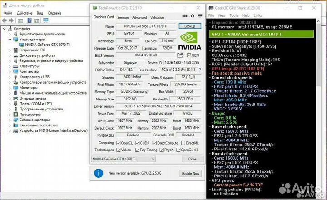
Task: Click the Back arrow in Device Manager toolbar
Action: click(5, 20)
